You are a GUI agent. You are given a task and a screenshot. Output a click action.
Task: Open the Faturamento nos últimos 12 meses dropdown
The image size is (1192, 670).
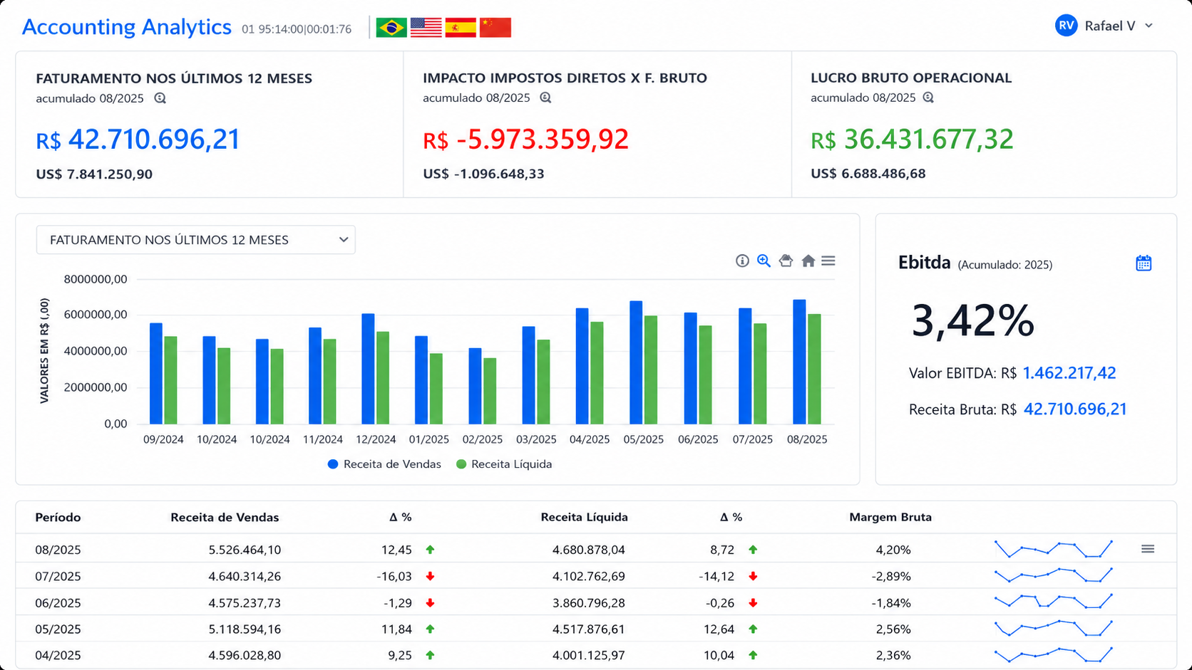(x=196, y=240)
